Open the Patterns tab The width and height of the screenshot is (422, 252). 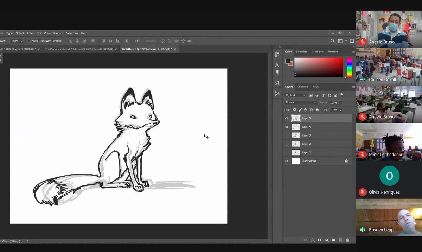tap(333, 51)
